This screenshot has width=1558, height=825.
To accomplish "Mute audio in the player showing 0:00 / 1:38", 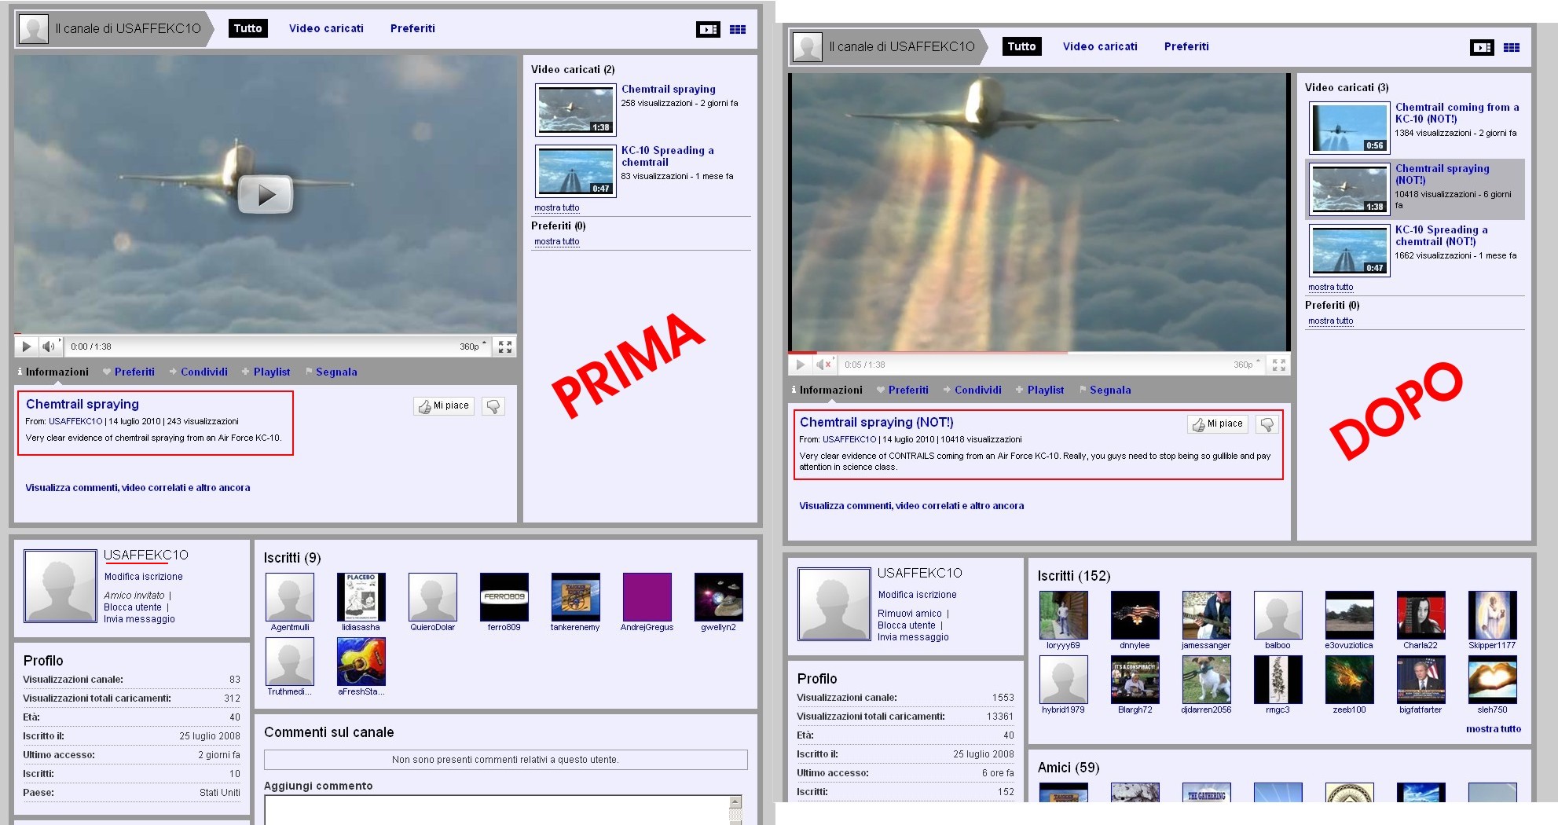I will coord(49,346).
